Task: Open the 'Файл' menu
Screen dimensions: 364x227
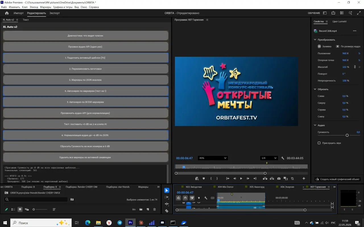Action: pyautogui.click(x=4, y=7)
